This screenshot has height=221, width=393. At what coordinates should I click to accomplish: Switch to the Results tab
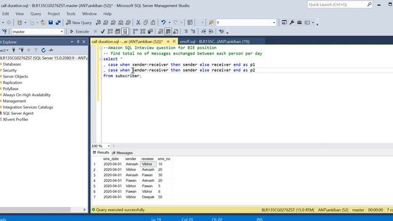click(x=101, y=152)
